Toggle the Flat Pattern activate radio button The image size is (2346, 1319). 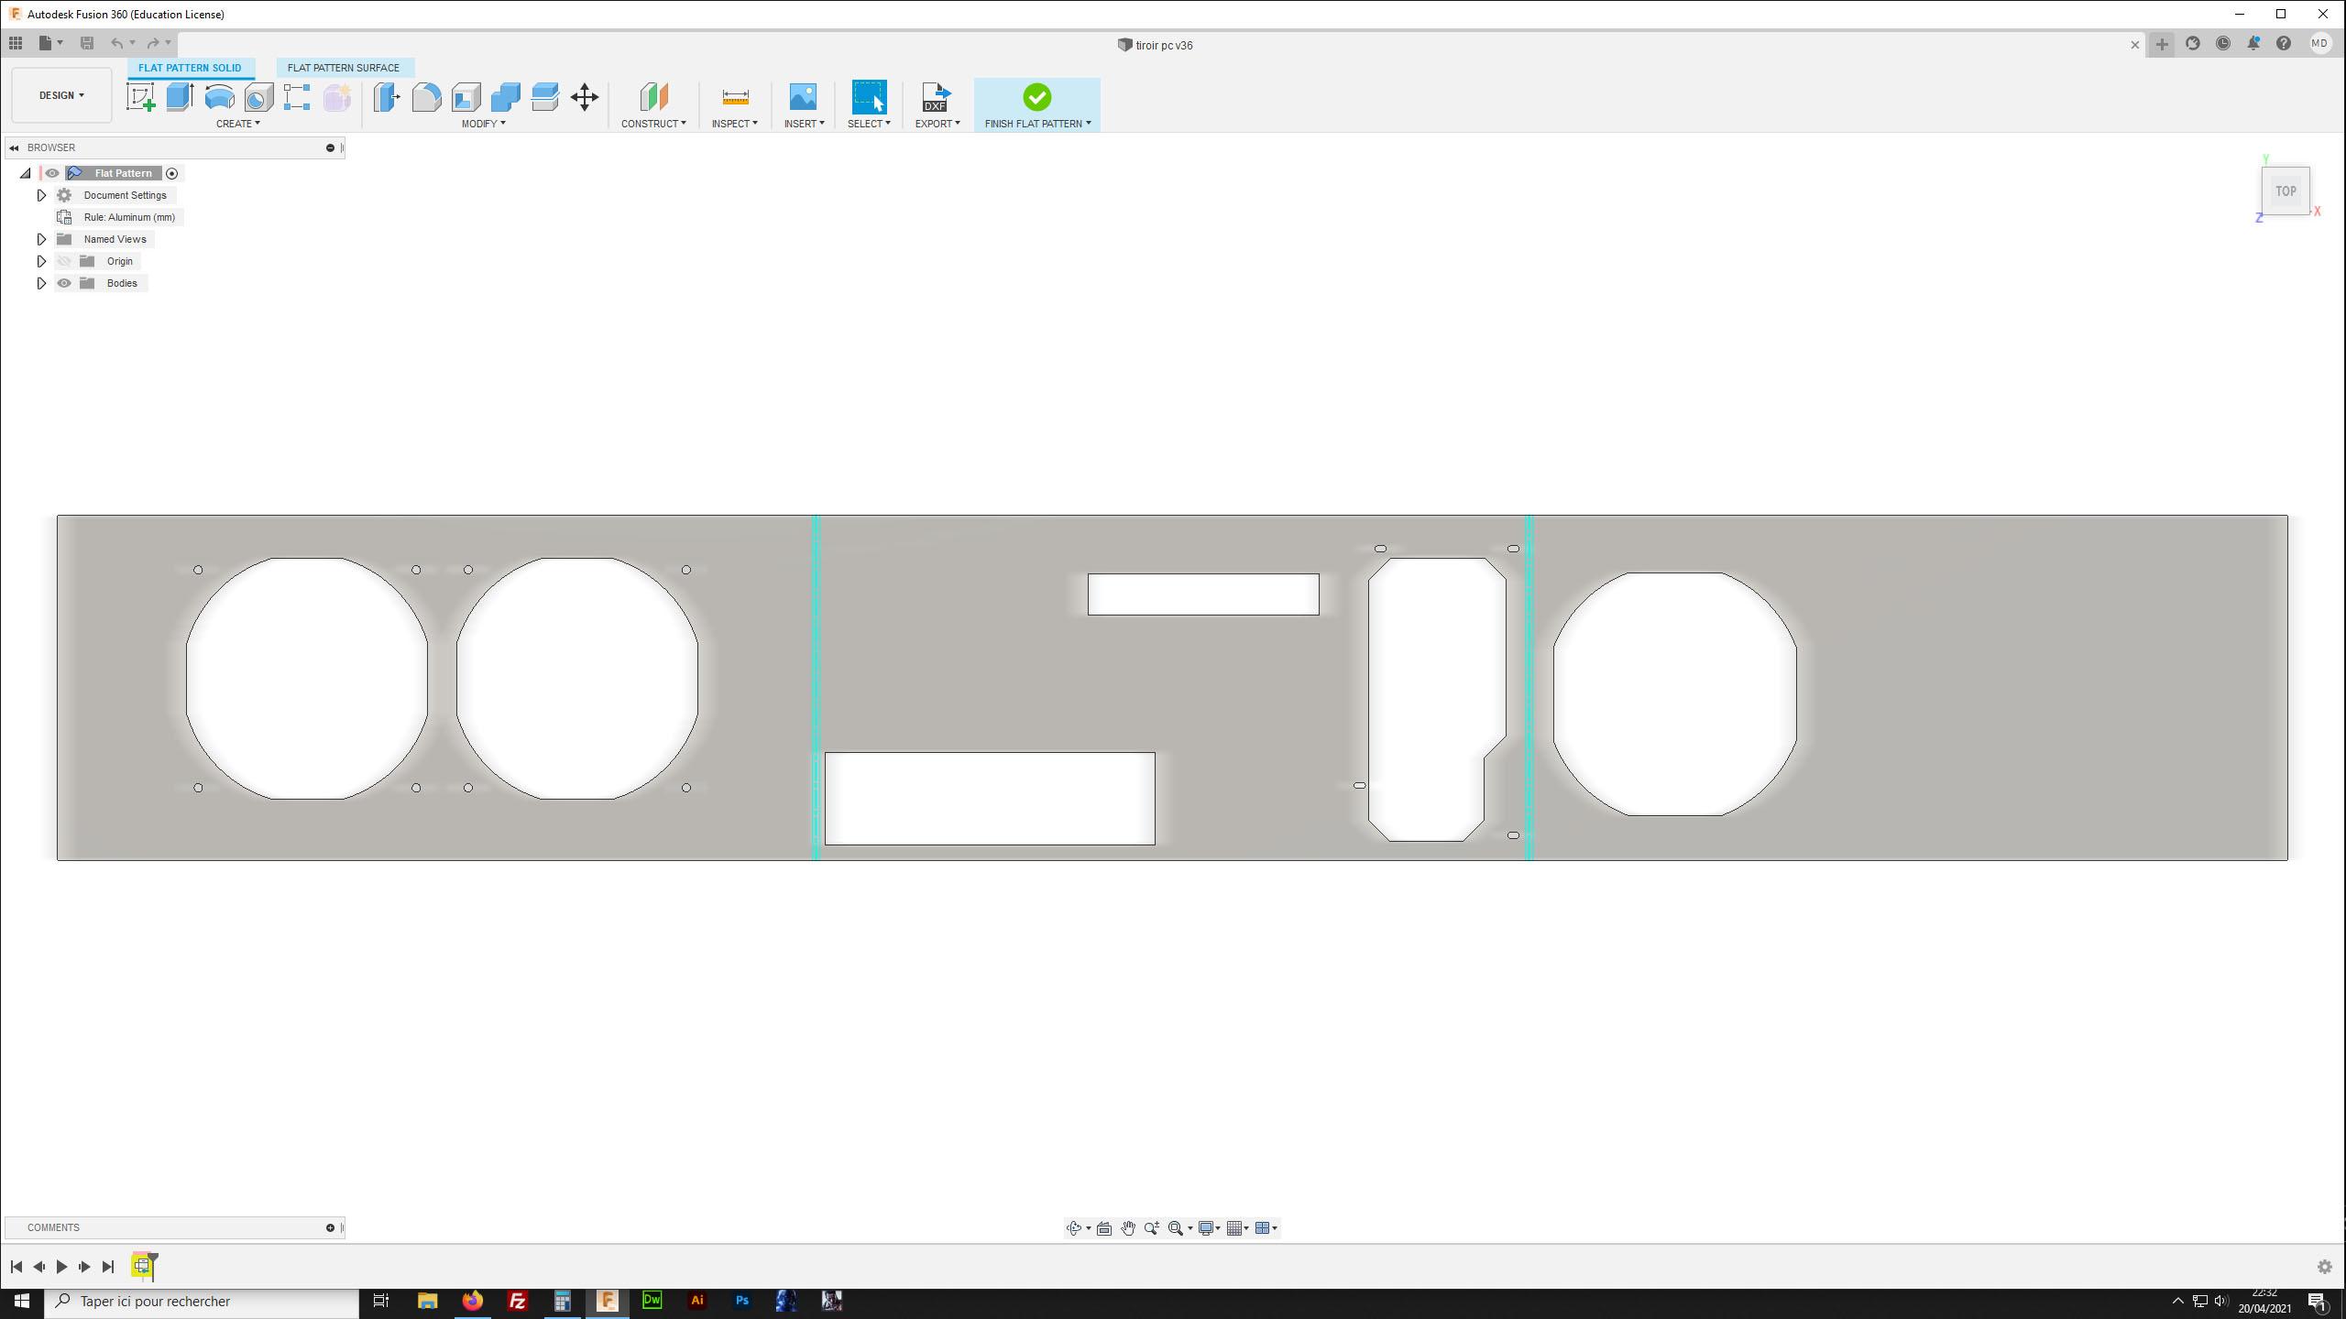click(x=171, y=173)
